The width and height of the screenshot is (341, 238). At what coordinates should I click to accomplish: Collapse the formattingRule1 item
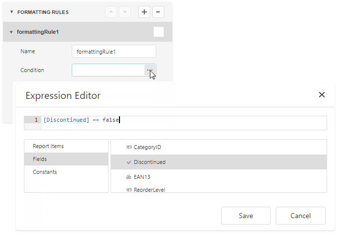point(11,32)
